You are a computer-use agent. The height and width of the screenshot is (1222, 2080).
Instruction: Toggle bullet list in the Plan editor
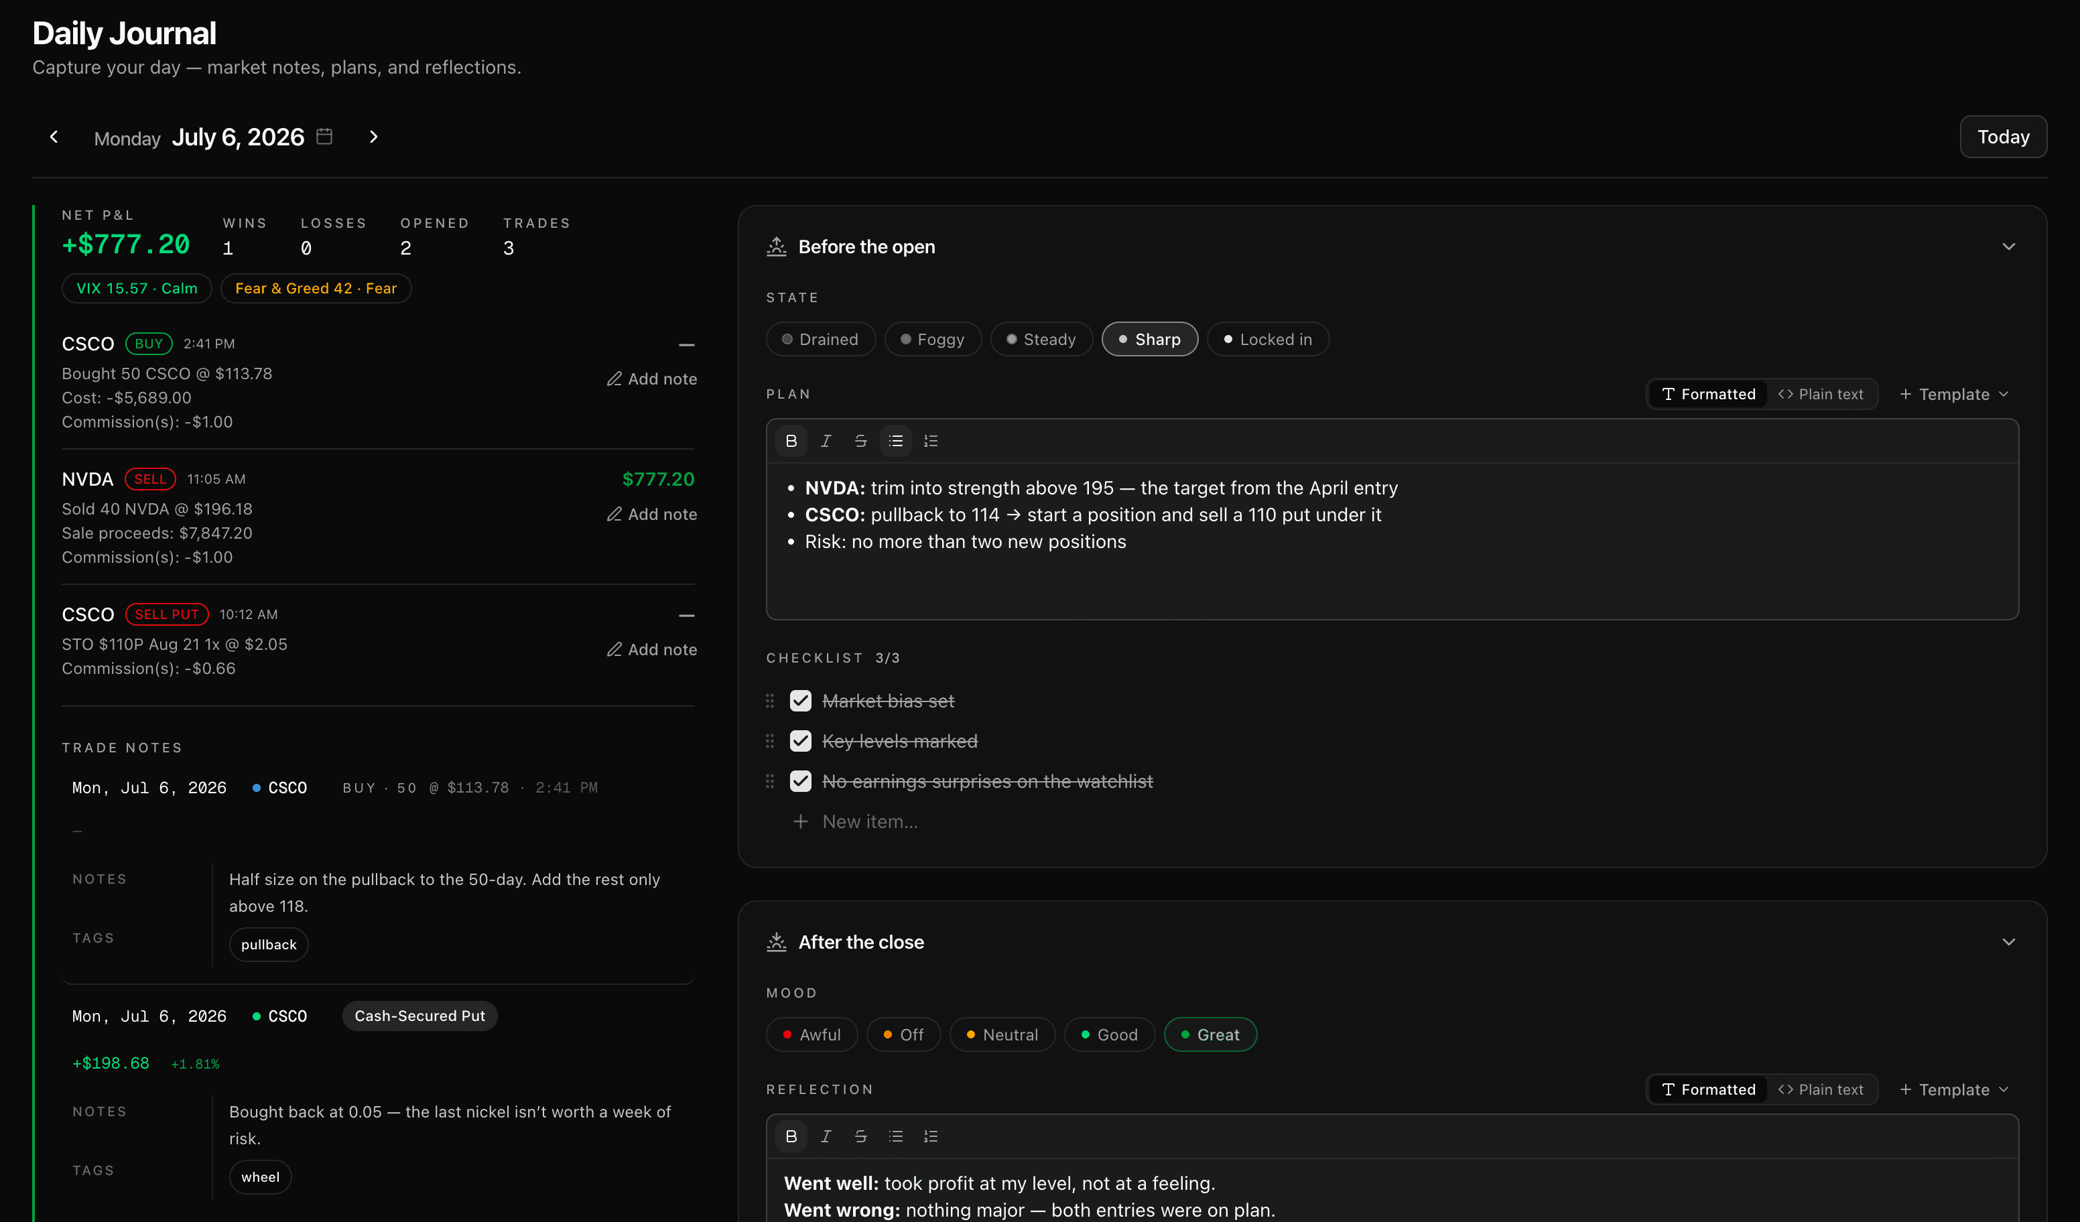coord(895,442)
